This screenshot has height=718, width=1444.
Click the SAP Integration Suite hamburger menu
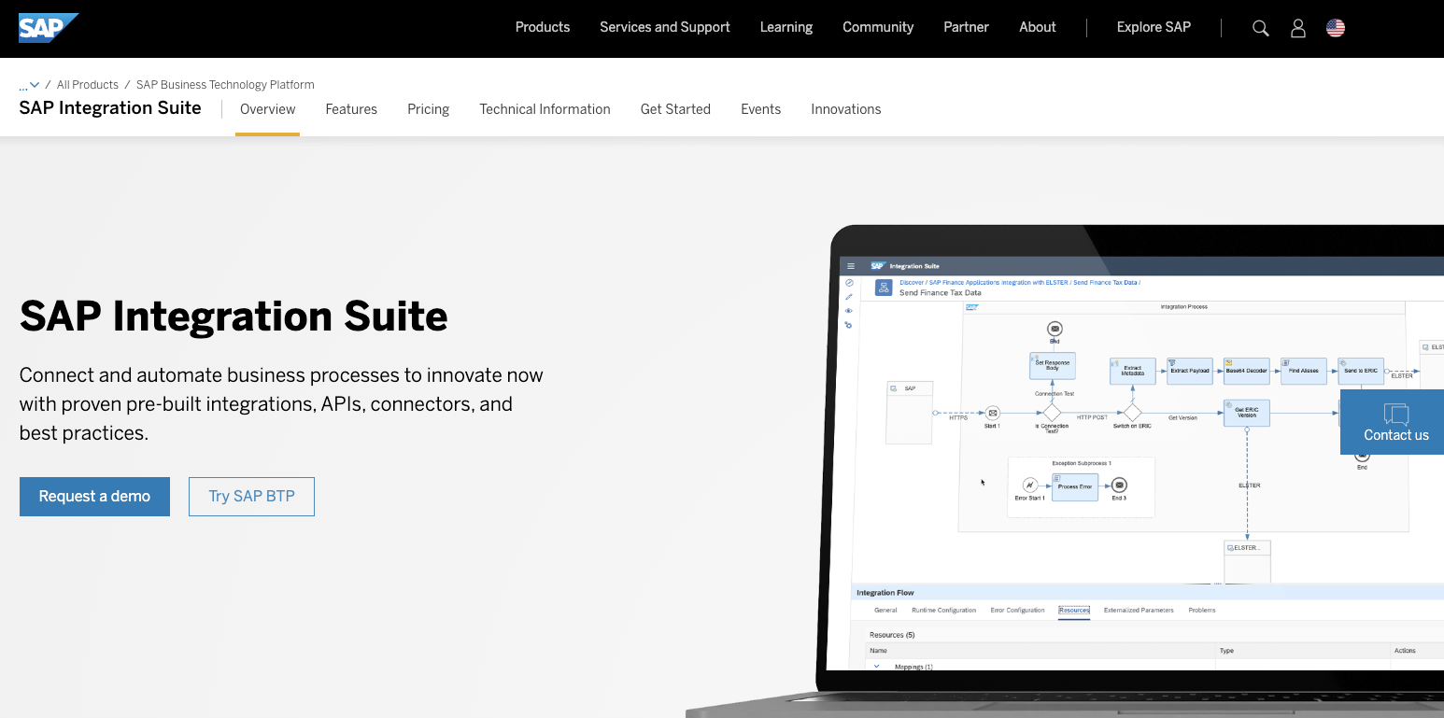(x=850, y=266)
